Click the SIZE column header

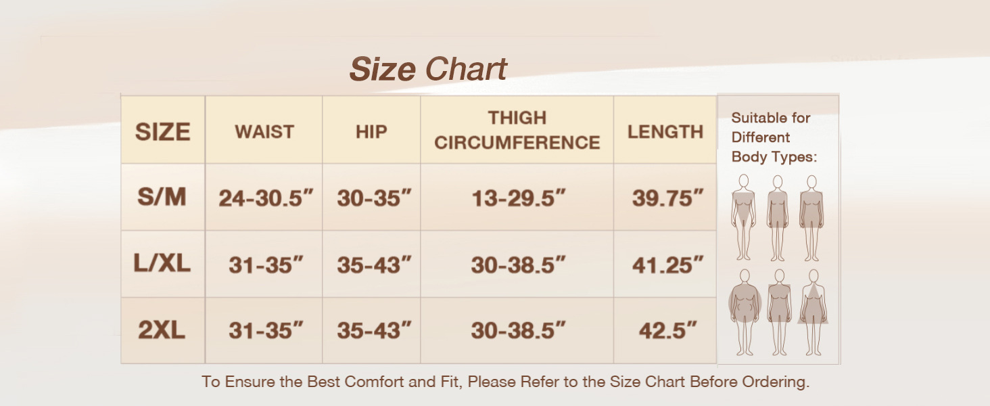[x=162, y=131]
